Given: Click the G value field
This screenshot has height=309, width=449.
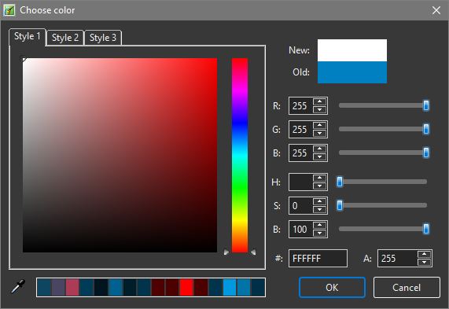Looking at the screenshot, I should (x=300, y=130).
